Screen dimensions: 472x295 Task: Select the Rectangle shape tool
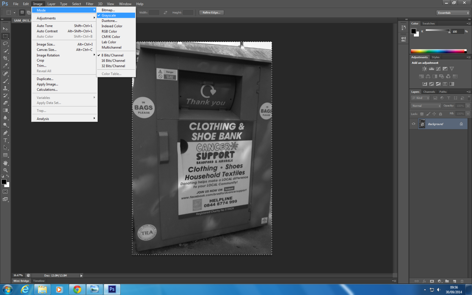coord(5,155)
